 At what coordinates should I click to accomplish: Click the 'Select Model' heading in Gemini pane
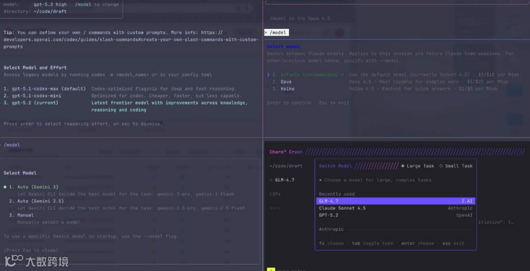click(x=20, y=173)
